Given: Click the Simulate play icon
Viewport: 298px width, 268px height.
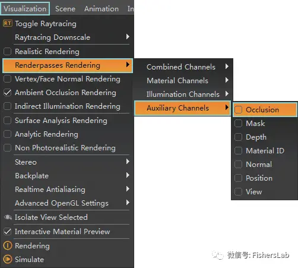Looking at the screenshot, I should tap(8, 259).
